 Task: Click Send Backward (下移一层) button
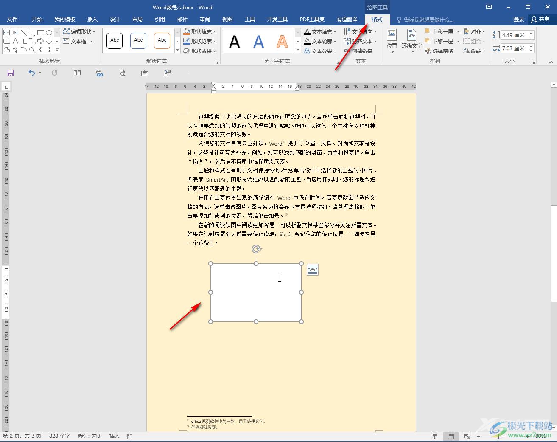click(x=439, y=41)
